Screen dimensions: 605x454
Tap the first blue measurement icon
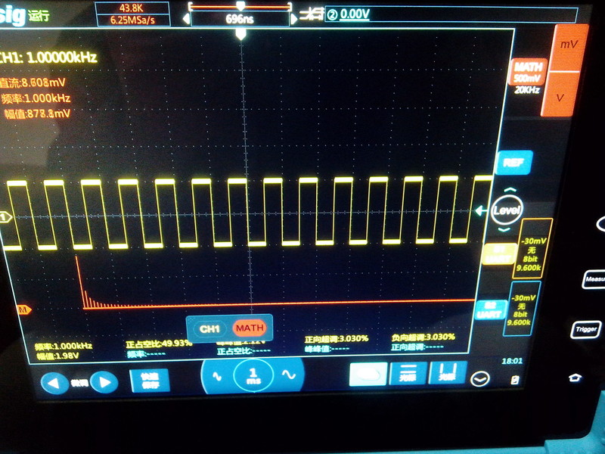coord(368,374)
